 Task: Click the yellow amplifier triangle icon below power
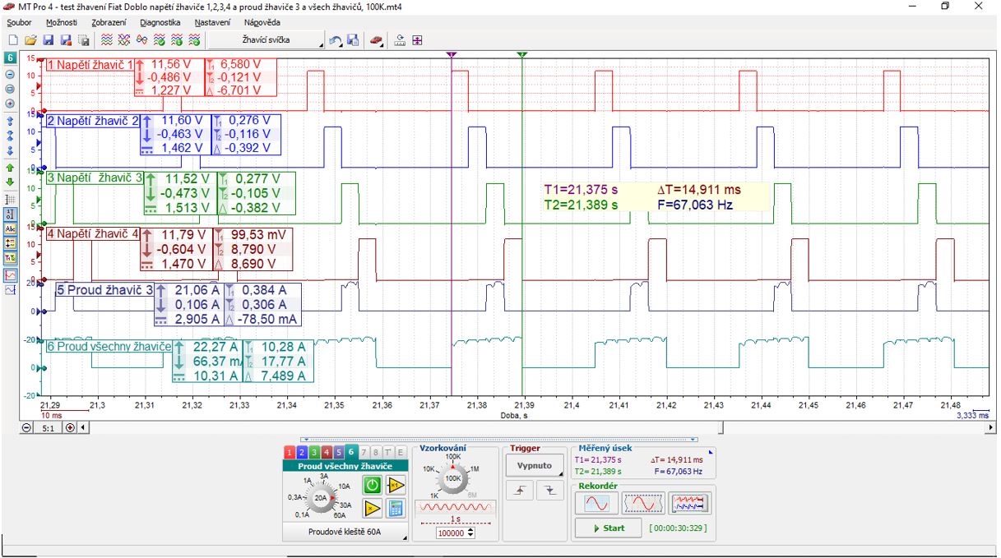click(x=372, y=509)
